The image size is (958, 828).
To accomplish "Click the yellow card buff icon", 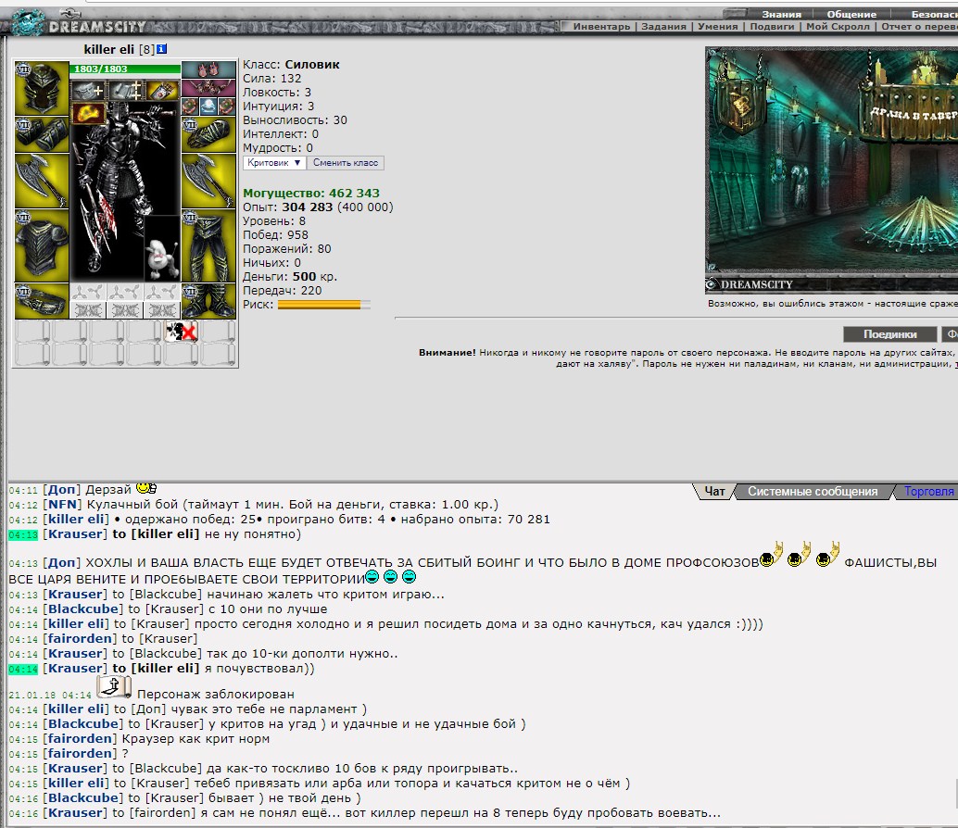I will pos(162,91).
